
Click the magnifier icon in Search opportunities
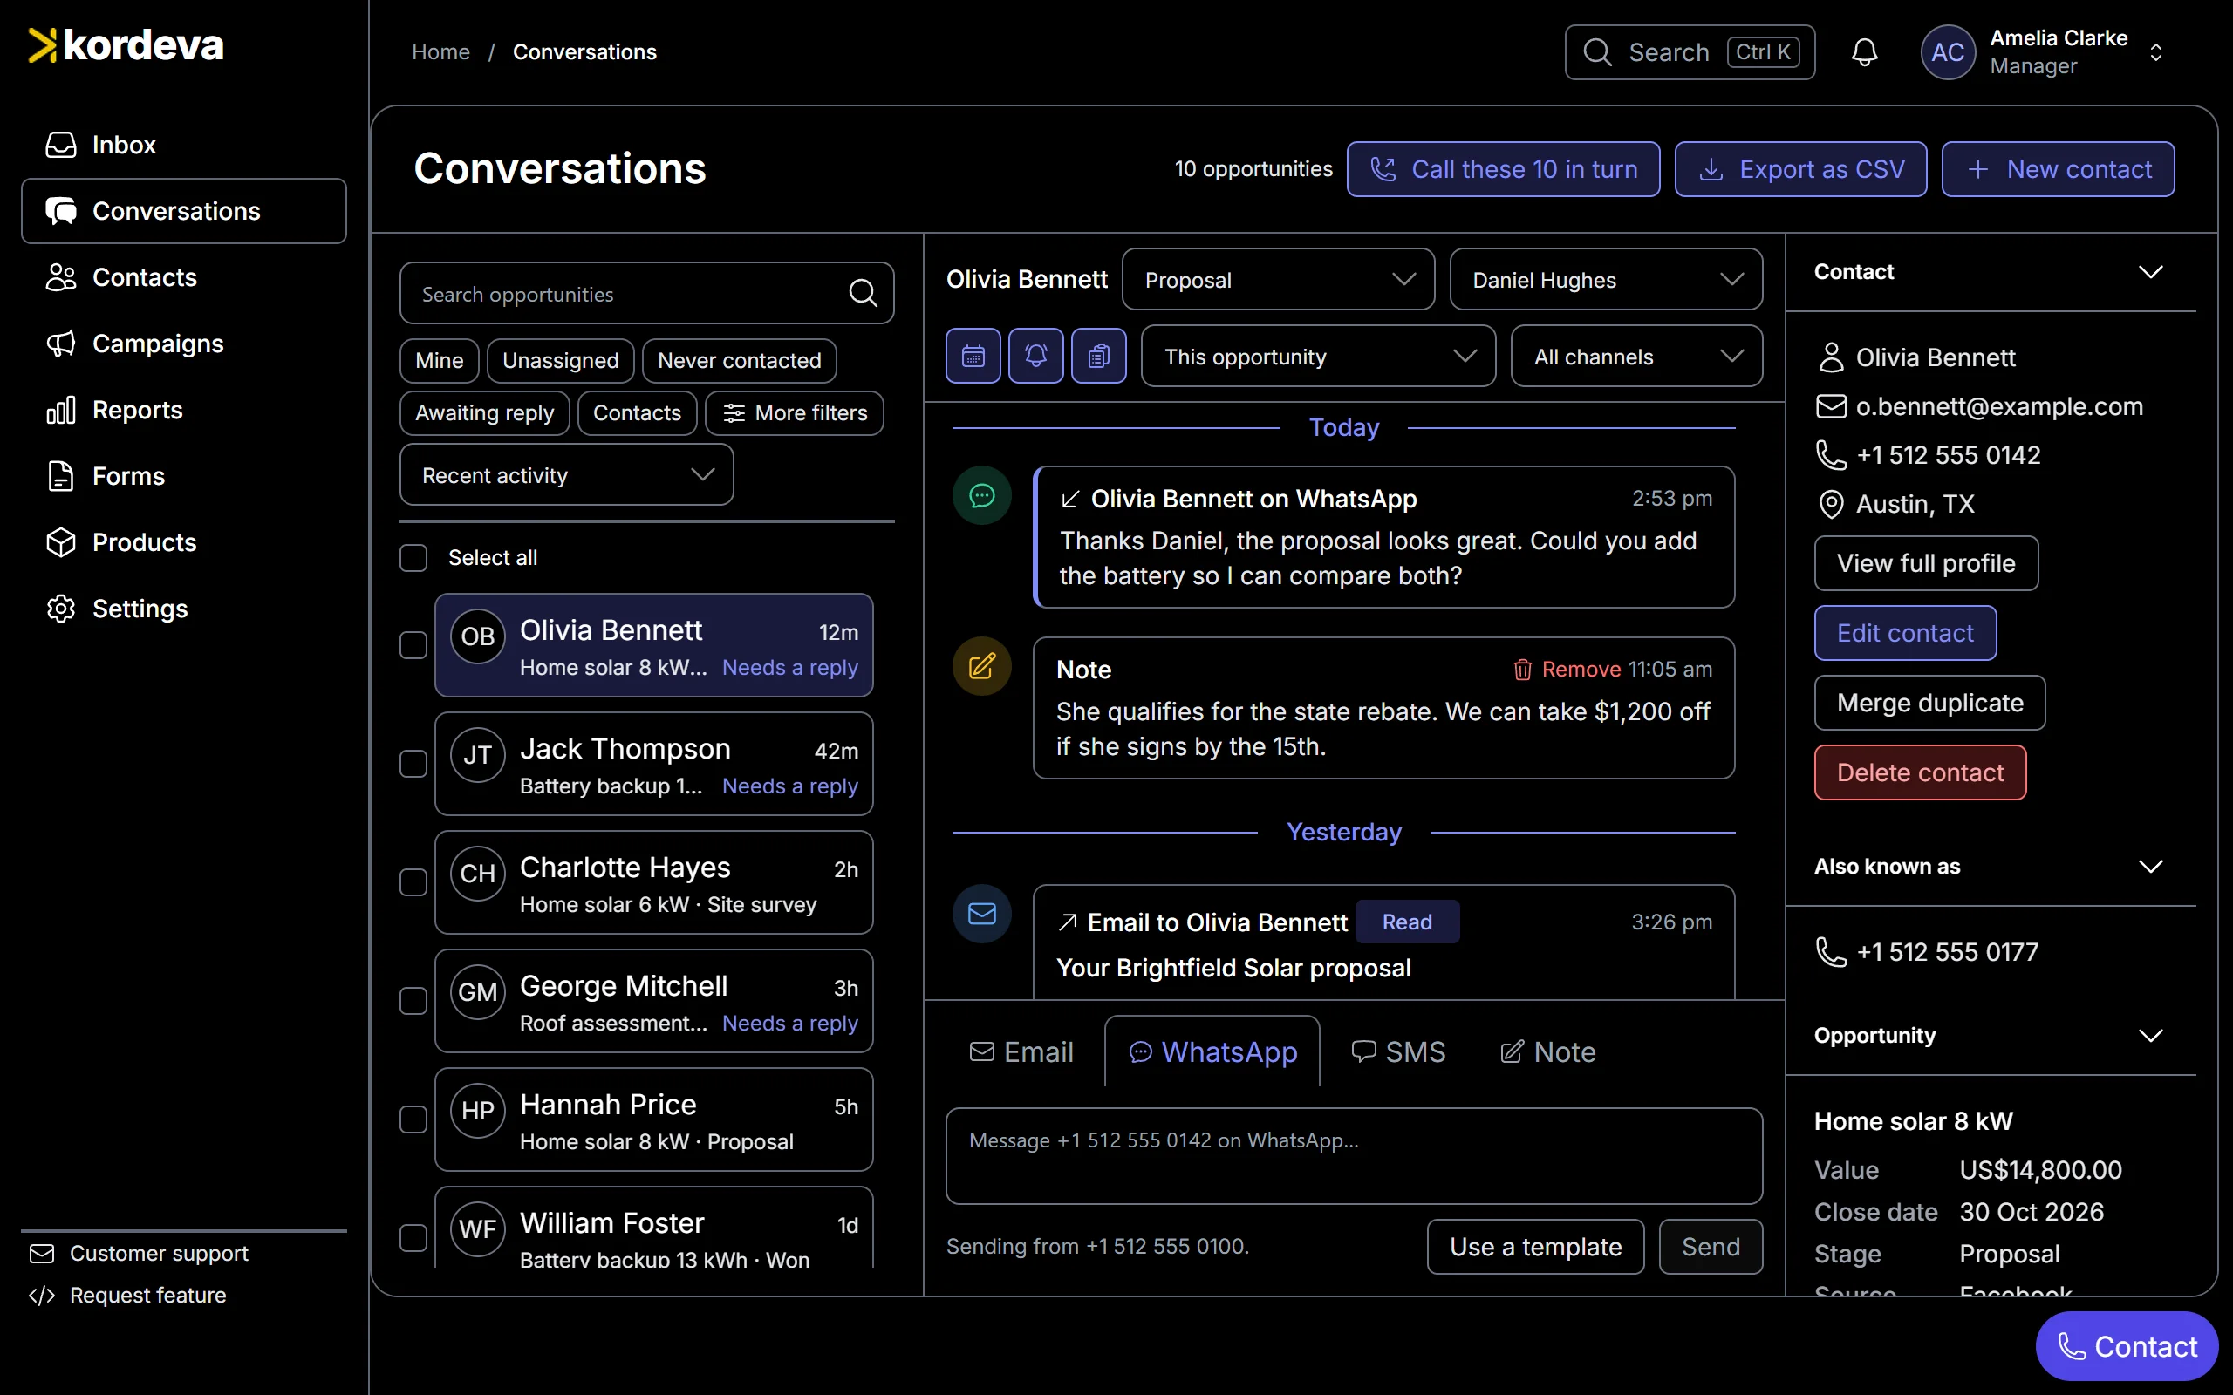point(863,294)
